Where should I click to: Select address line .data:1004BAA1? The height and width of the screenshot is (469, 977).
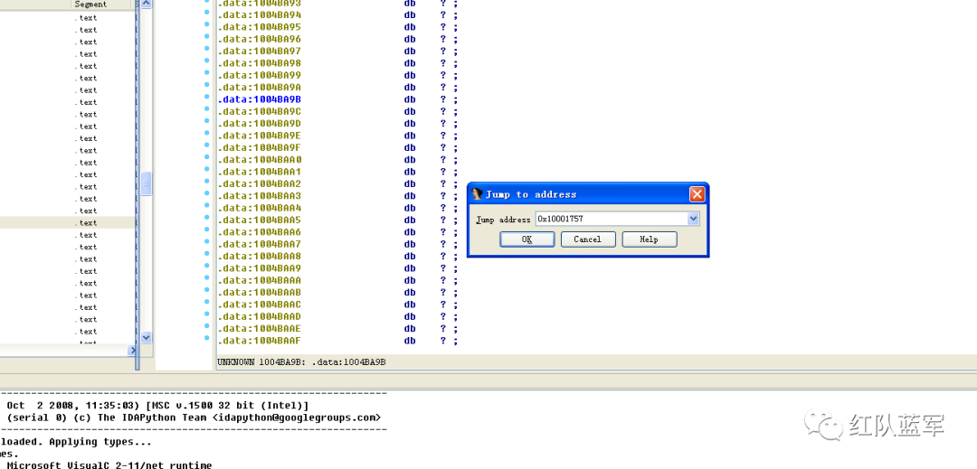click(x=260, y=172)
